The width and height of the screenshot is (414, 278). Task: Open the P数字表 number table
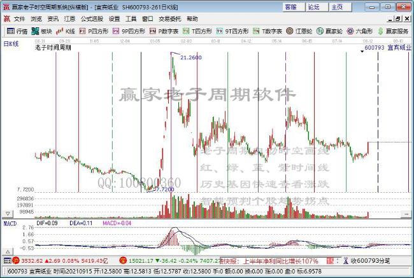tap(164, 31)
